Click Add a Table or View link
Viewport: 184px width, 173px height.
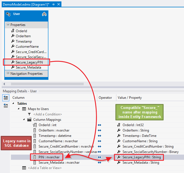click(45, 168)
